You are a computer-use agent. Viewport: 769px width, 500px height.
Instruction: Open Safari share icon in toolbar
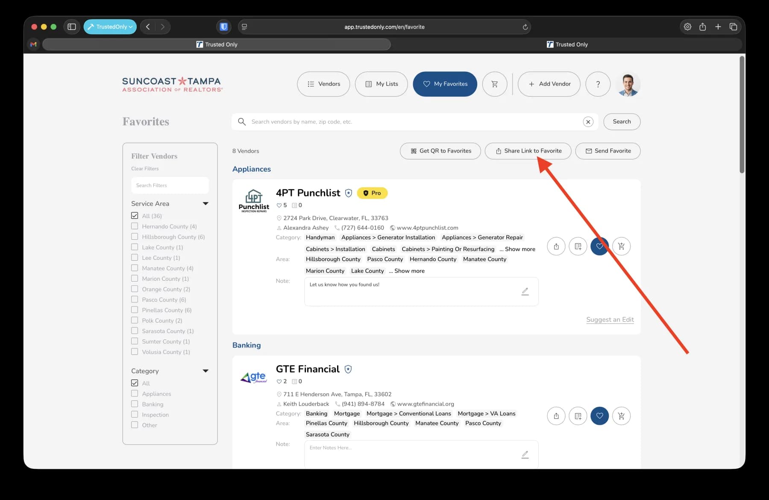[702, 26]
